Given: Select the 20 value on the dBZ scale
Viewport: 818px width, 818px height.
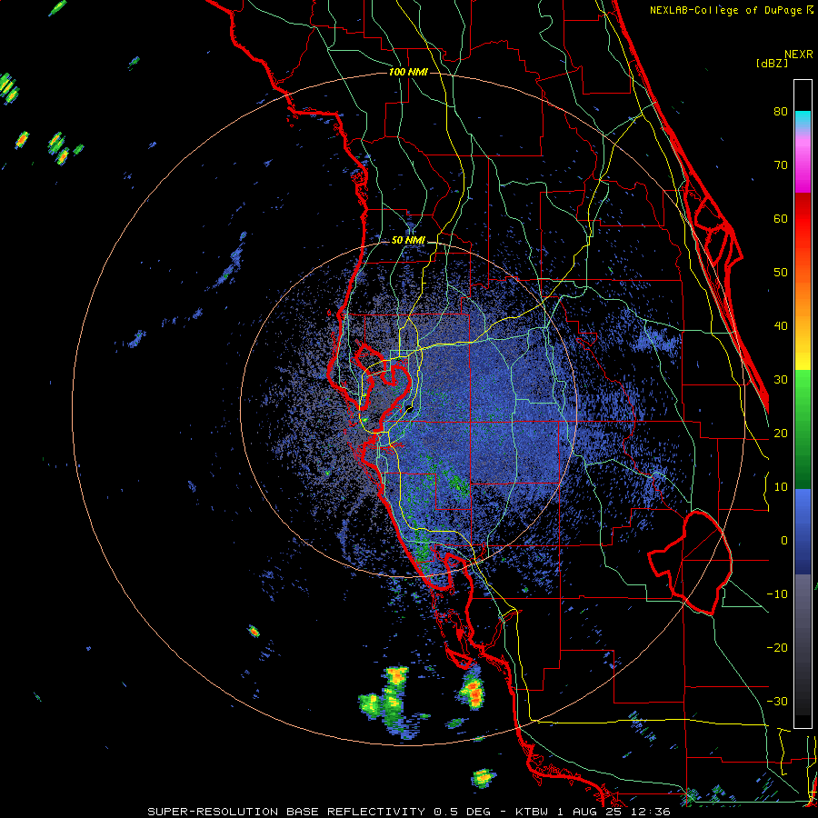Looking at the screenshot, I should (781, 433).
